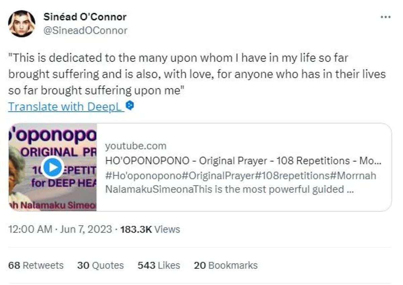Click the 20 Bookmarks counter
Image resolution: width=403 pixels, height=285 pixels.
pos(226,265)
